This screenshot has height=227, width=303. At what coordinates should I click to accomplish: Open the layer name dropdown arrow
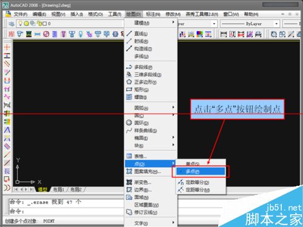(214, 24)
